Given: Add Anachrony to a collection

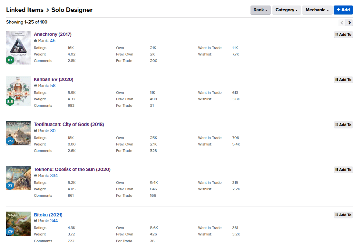Looking at the screenshot, I should [343, 35].
